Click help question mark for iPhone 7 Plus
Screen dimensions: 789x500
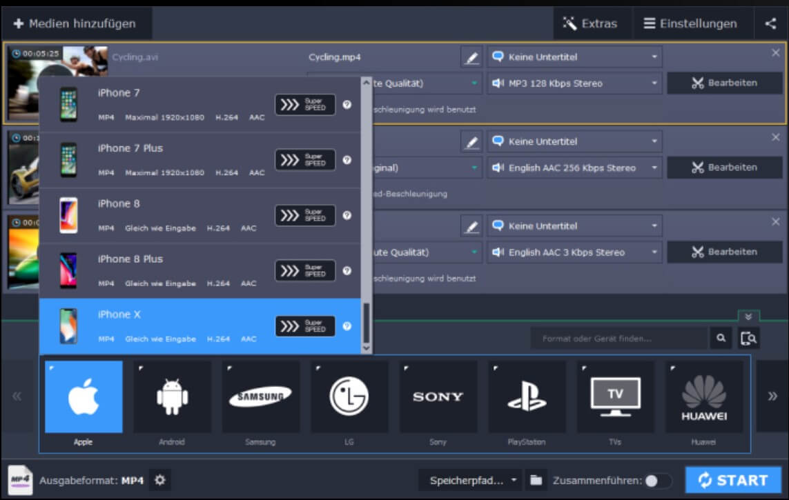click(347, 160)
